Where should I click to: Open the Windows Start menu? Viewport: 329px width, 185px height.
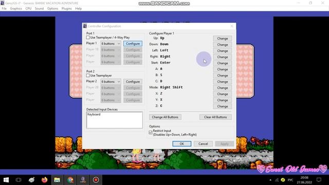click(x=6, y=180)
